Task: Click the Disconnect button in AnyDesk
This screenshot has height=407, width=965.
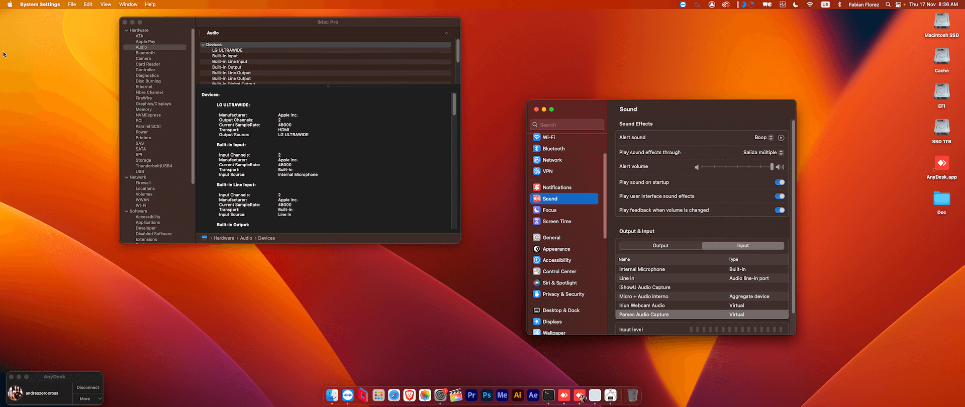Action: tap(88, 387)
